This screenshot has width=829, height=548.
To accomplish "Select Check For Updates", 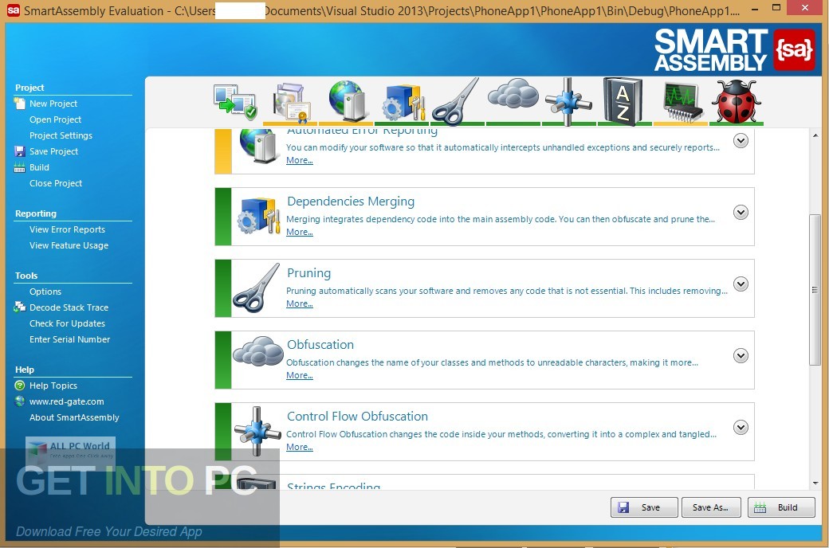I will coord(67,323).
